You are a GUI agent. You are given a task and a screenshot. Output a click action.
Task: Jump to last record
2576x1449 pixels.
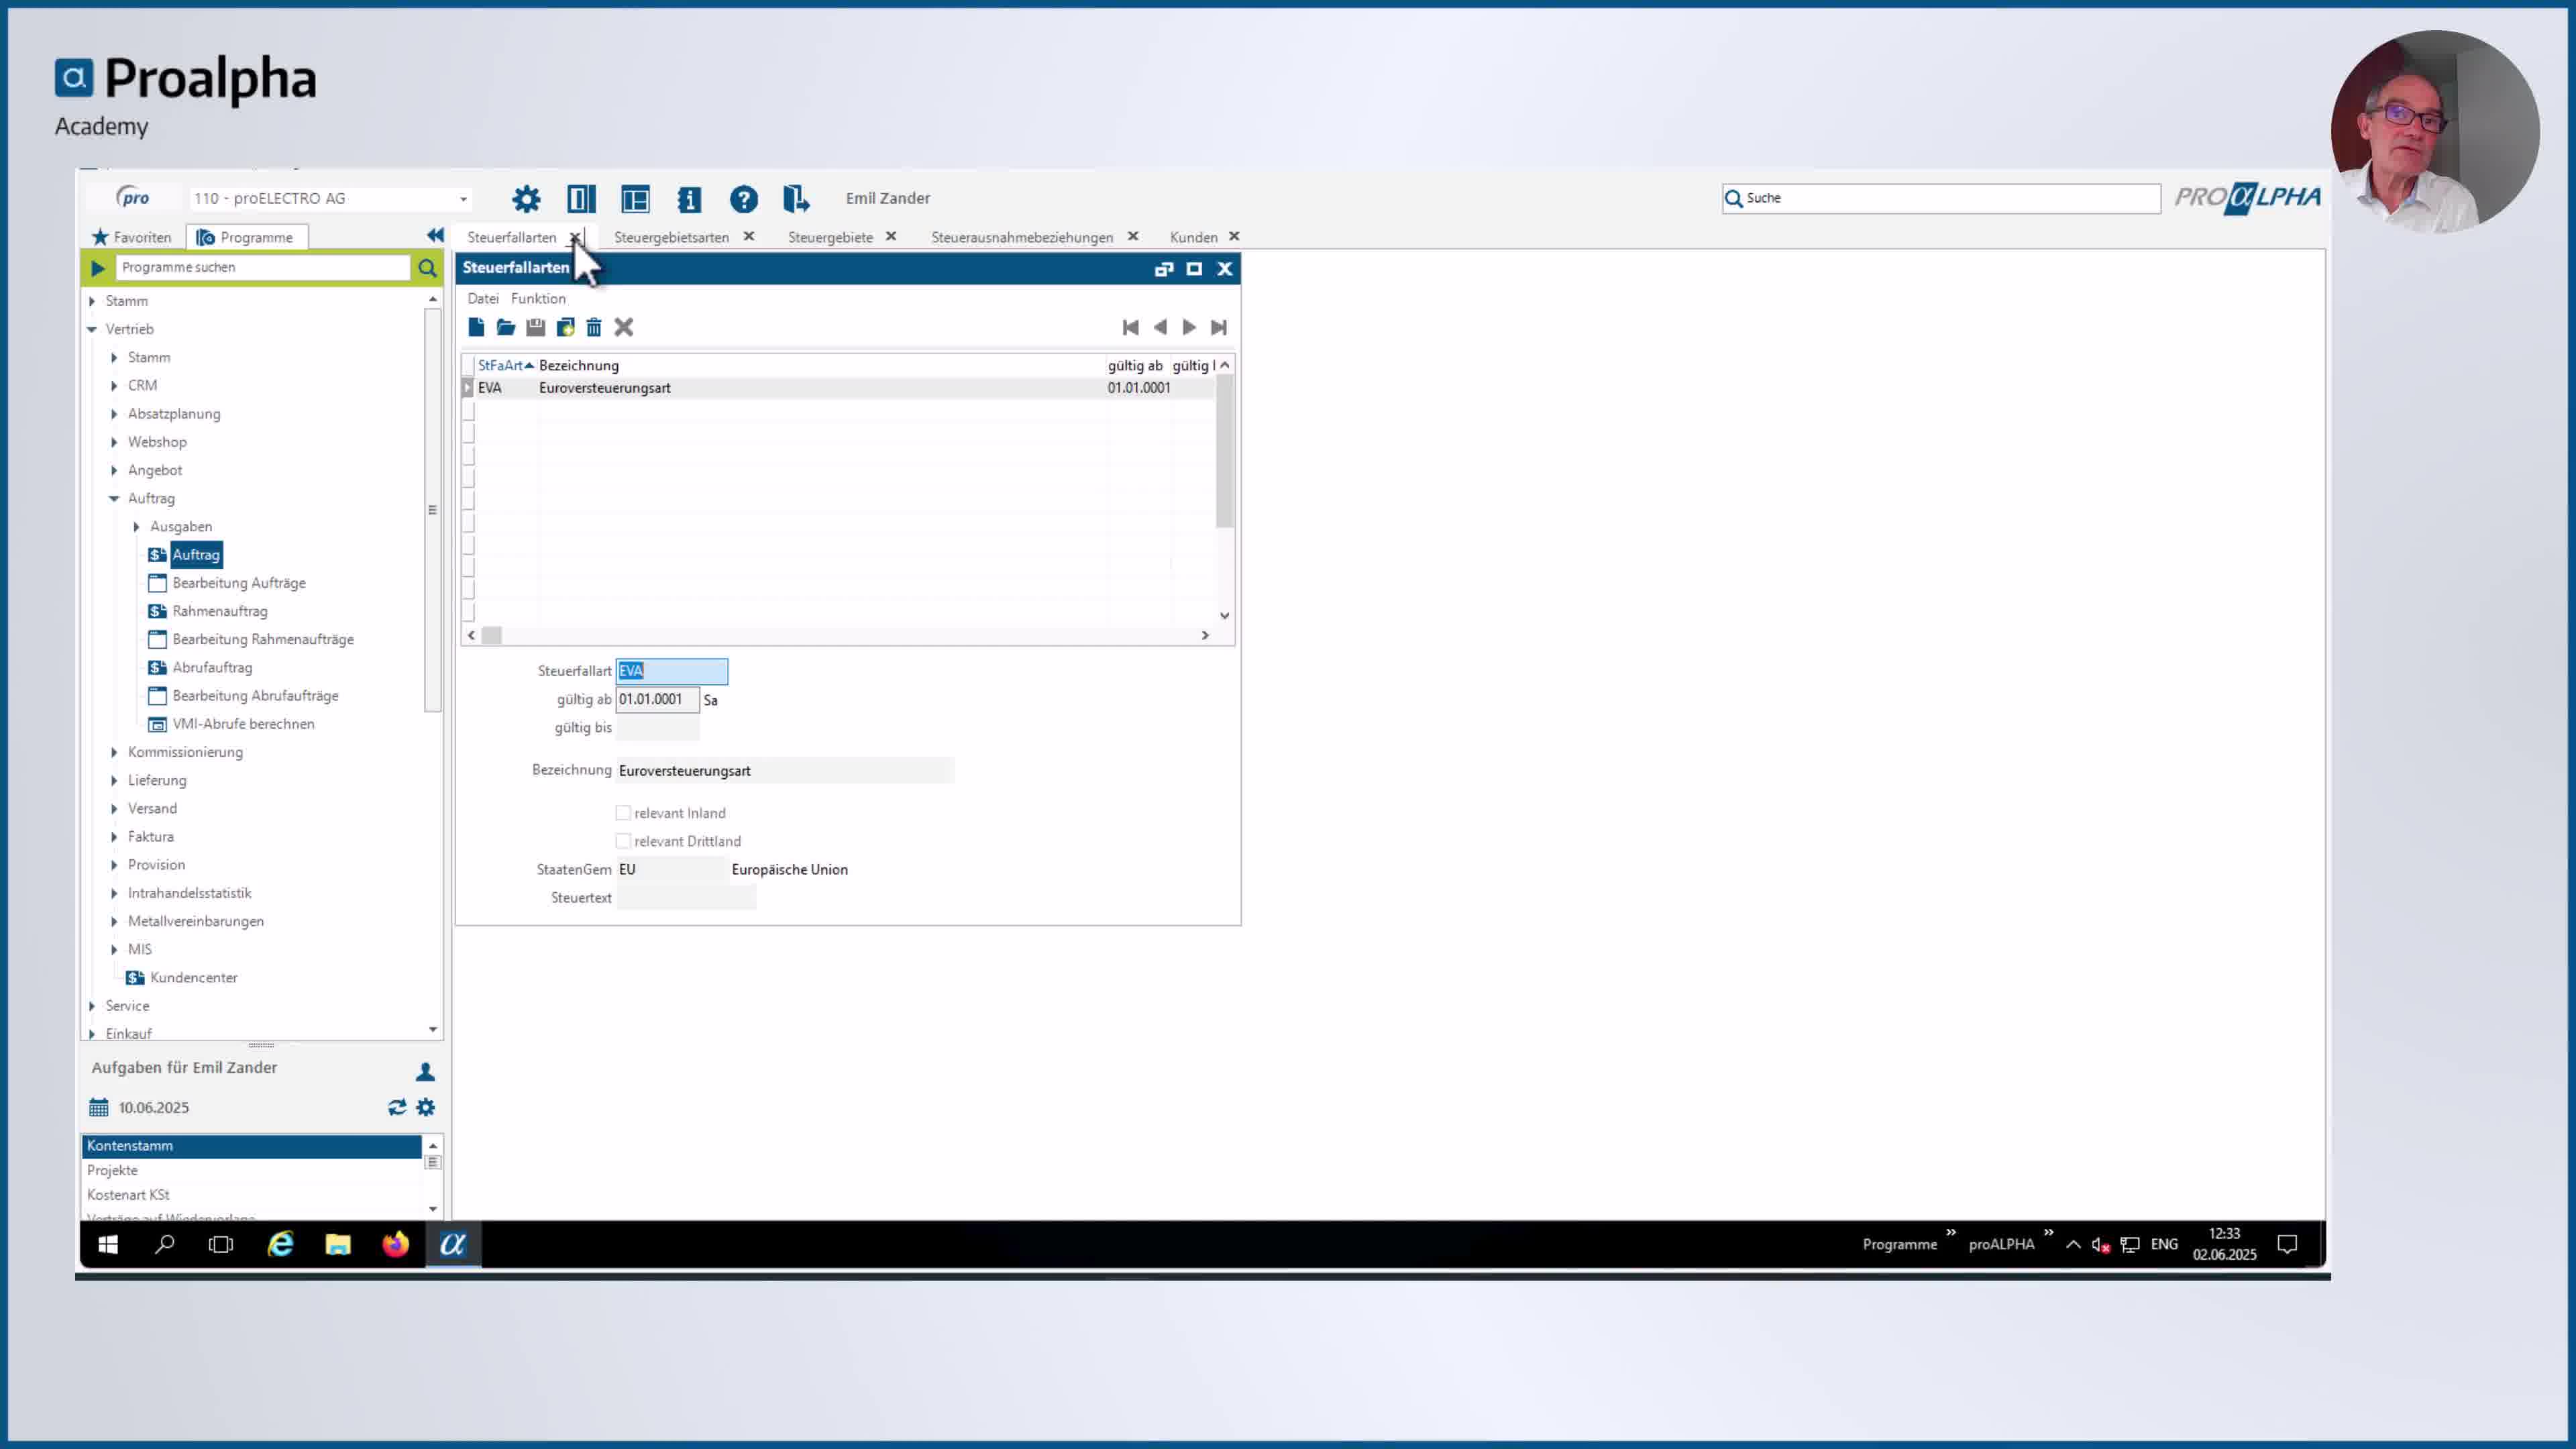[x=1218, y=327]
